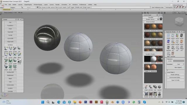Image resolution: width=187 pixels, height=105 pixels.
Task: Click the boxmod diagnostic shade icon
Action: (x=173, y=53)
